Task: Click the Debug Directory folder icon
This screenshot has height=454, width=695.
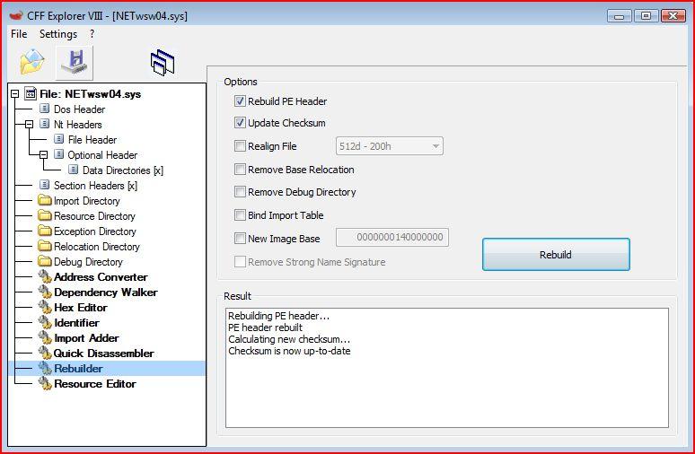Action: pos(44,261)
